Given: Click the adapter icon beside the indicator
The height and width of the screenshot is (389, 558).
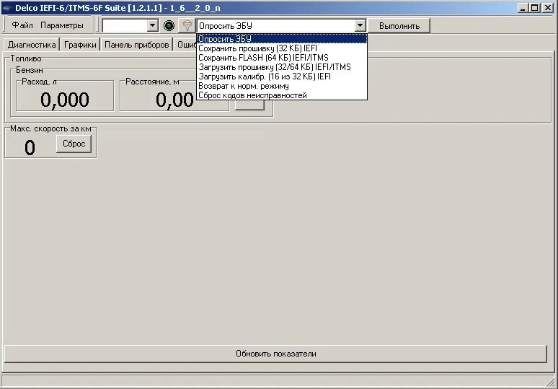Looking at the screenshot, I should click(187, 26).
